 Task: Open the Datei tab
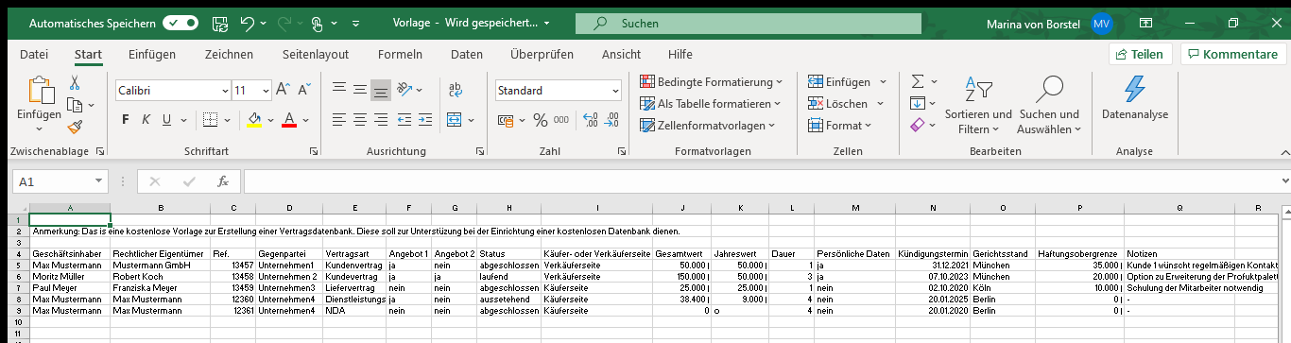pos(34,54)
